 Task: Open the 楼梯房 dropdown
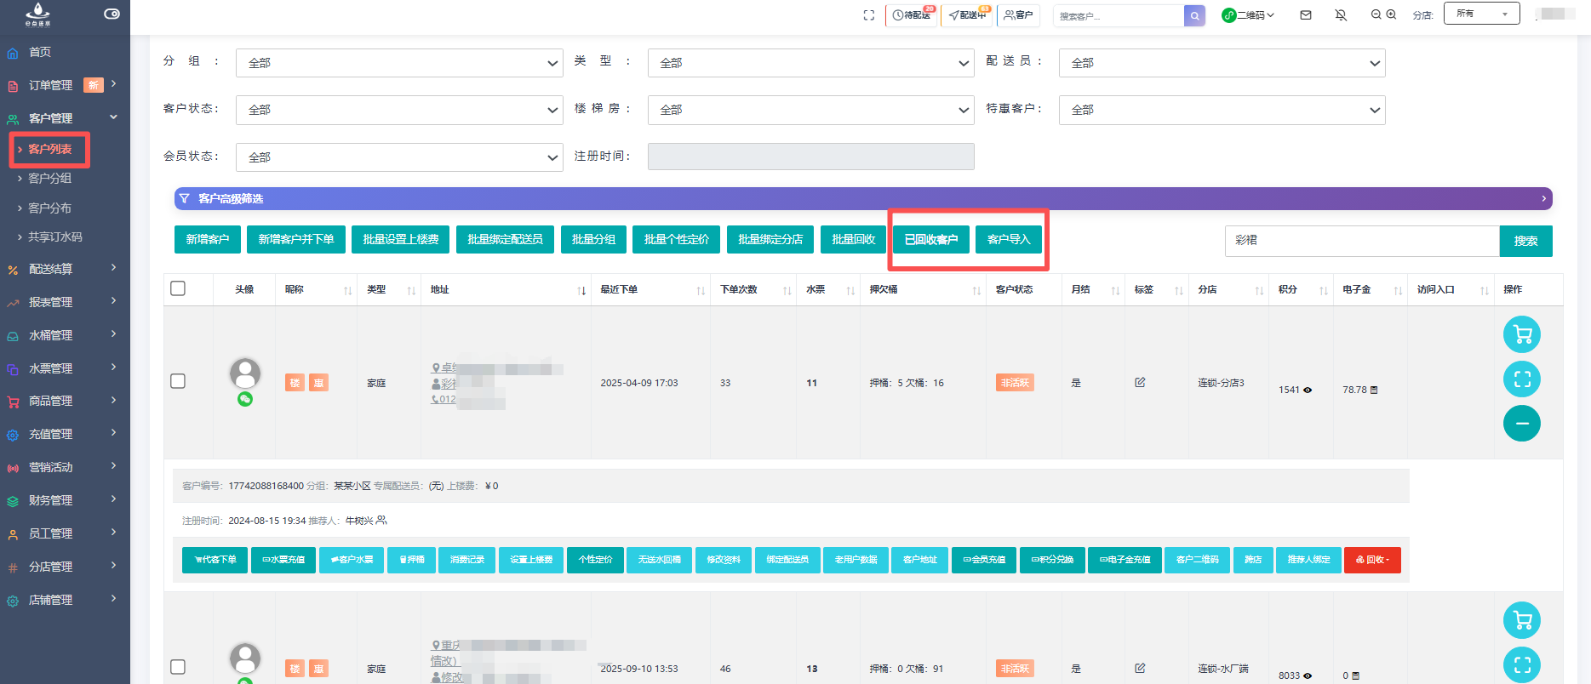point(811,110)
